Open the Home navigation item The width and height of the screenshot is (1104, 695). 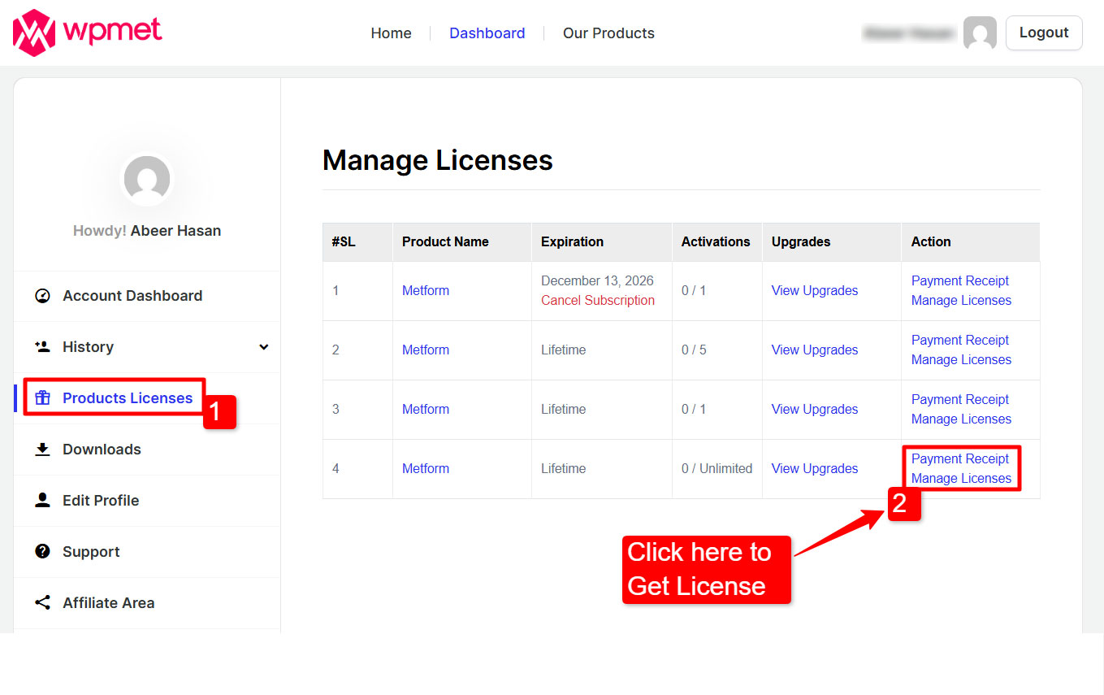tap(391, 33)
